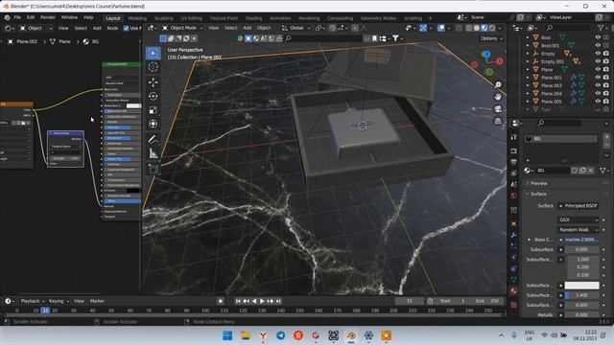Open the GGX distribution dropdown

[578, 219]
